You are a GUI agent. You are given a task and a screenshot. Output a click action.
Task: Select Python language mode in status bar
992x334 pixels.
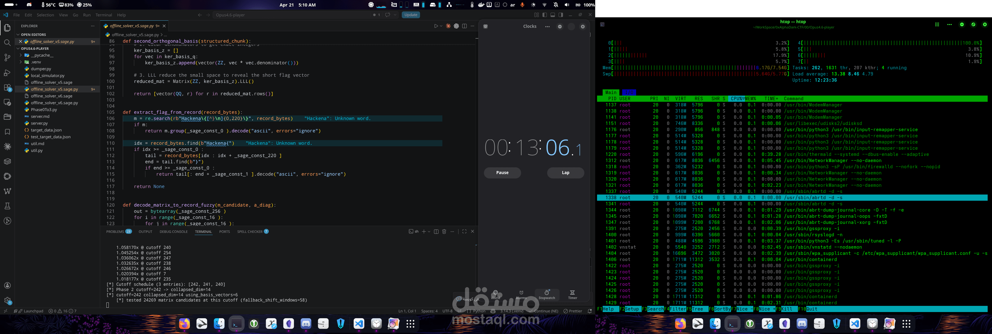[x=479, y=311]
